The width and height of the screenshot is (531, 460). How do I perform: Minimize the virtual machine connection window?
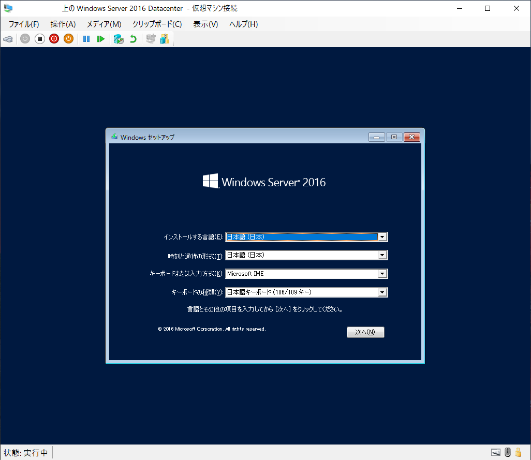(460, 8)
